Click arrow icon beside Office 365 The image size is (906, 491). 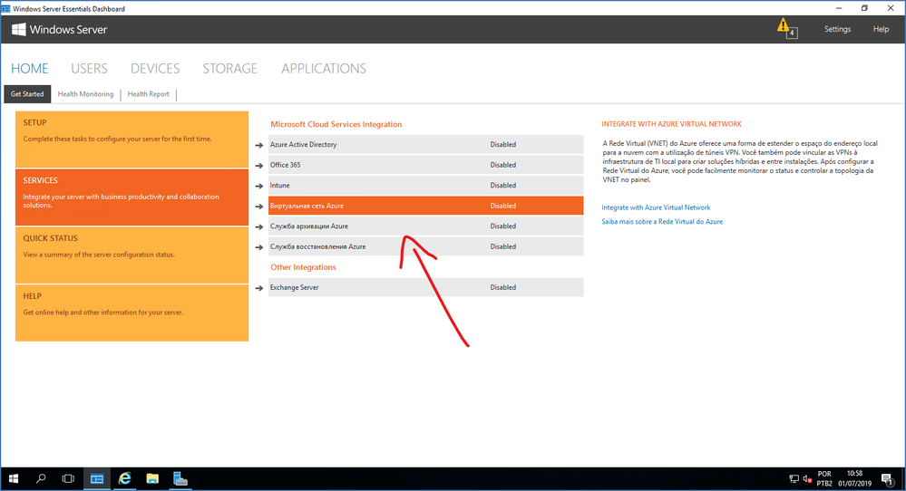click(259, 166)
